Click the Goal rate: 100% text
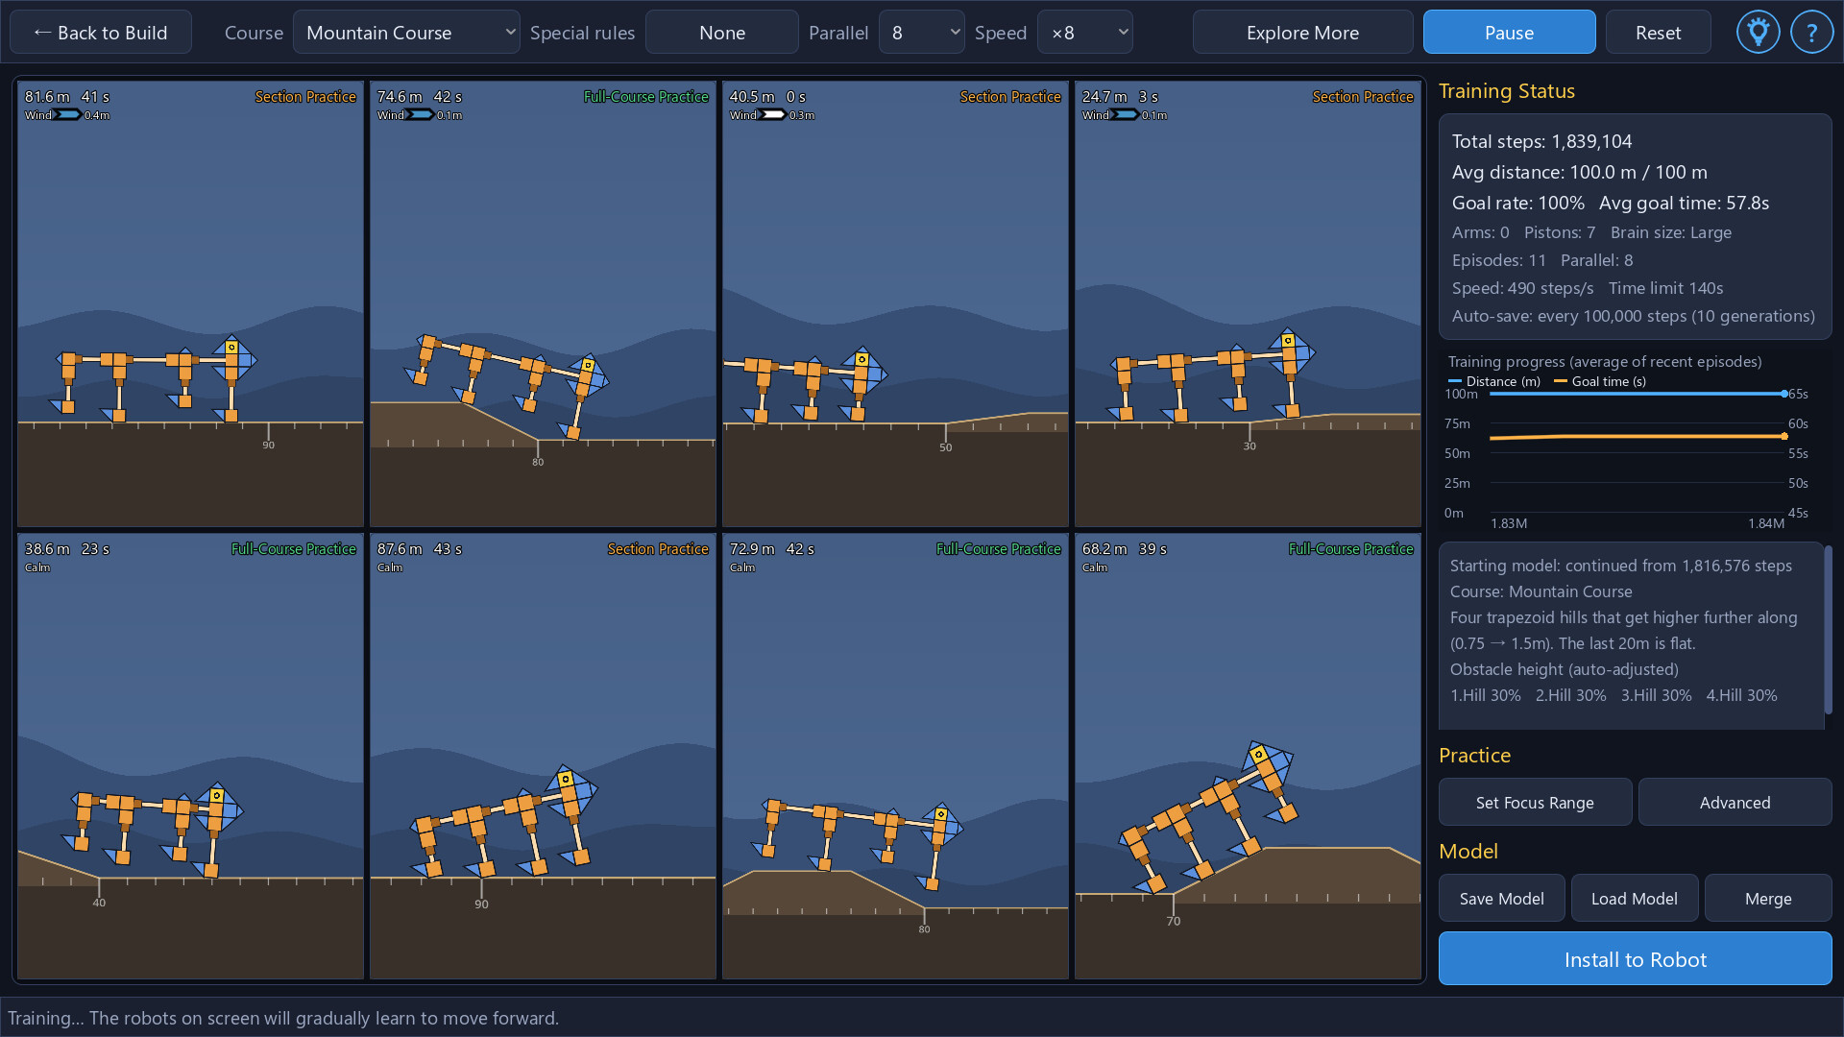This screenshot has width=1844, height=1037. 1517,203
